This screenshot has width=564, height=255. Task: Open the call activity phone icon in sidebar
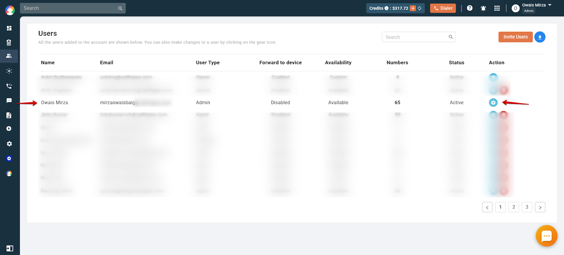[9, 86]
